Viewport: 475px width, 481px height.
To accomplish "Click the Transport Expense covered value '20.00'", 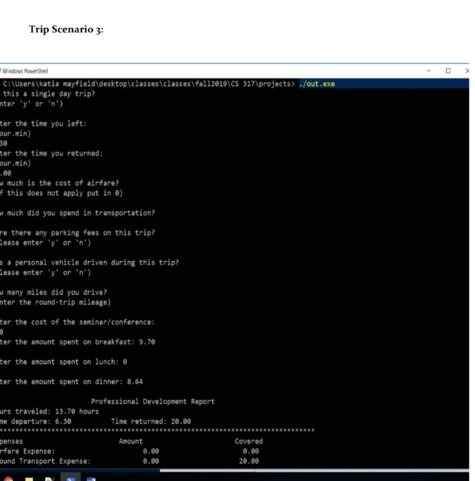I will click(x=249, y=461).
